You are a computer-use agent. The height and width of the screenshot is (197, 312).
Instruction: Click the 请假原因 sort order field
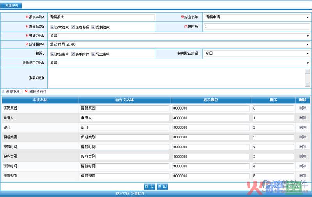[273, 108]
